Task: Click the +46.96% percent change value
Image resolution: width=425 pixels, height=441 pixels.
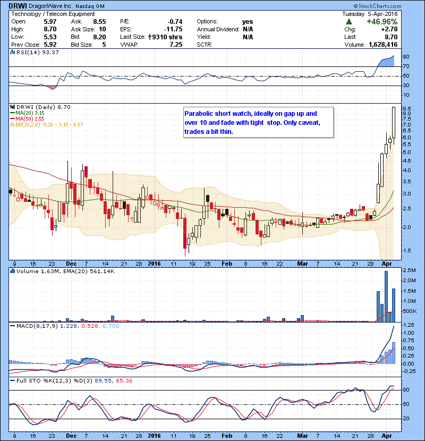Action: coord(382,22)
